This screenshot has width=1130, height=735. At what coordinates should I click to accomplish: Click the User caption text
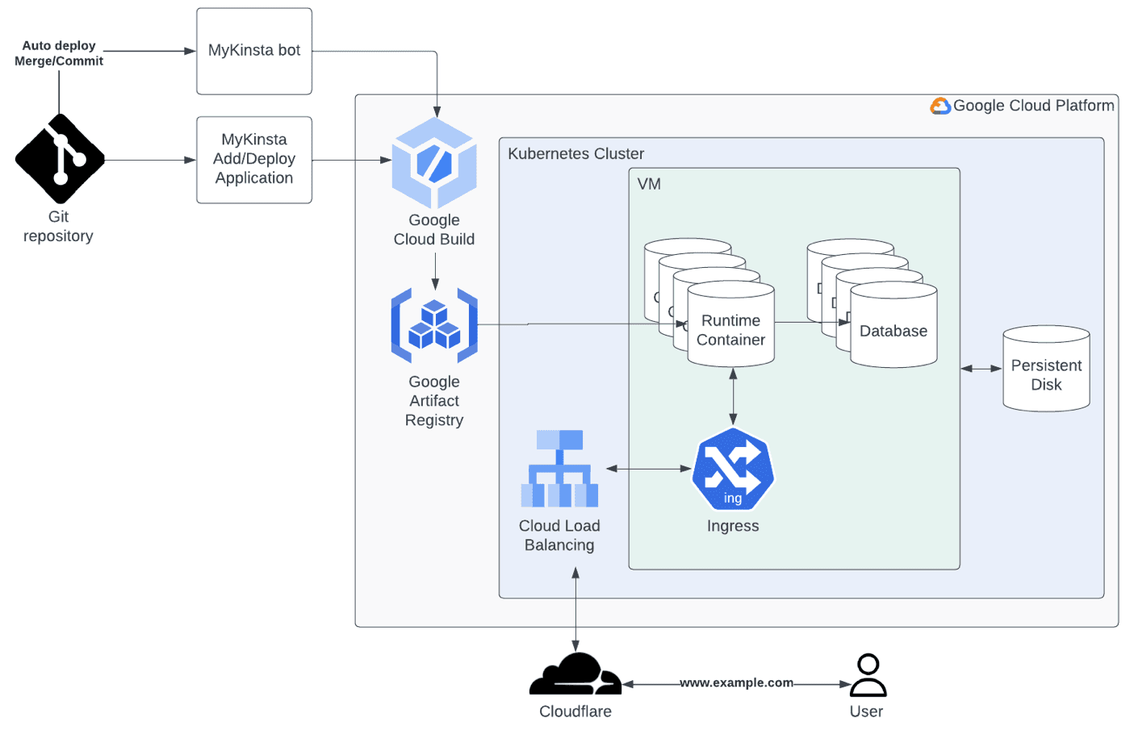[x=866, y=712]
